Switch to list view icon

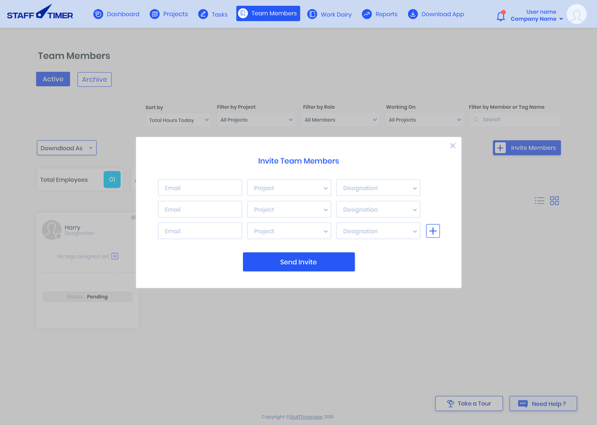tap(540, 200)
